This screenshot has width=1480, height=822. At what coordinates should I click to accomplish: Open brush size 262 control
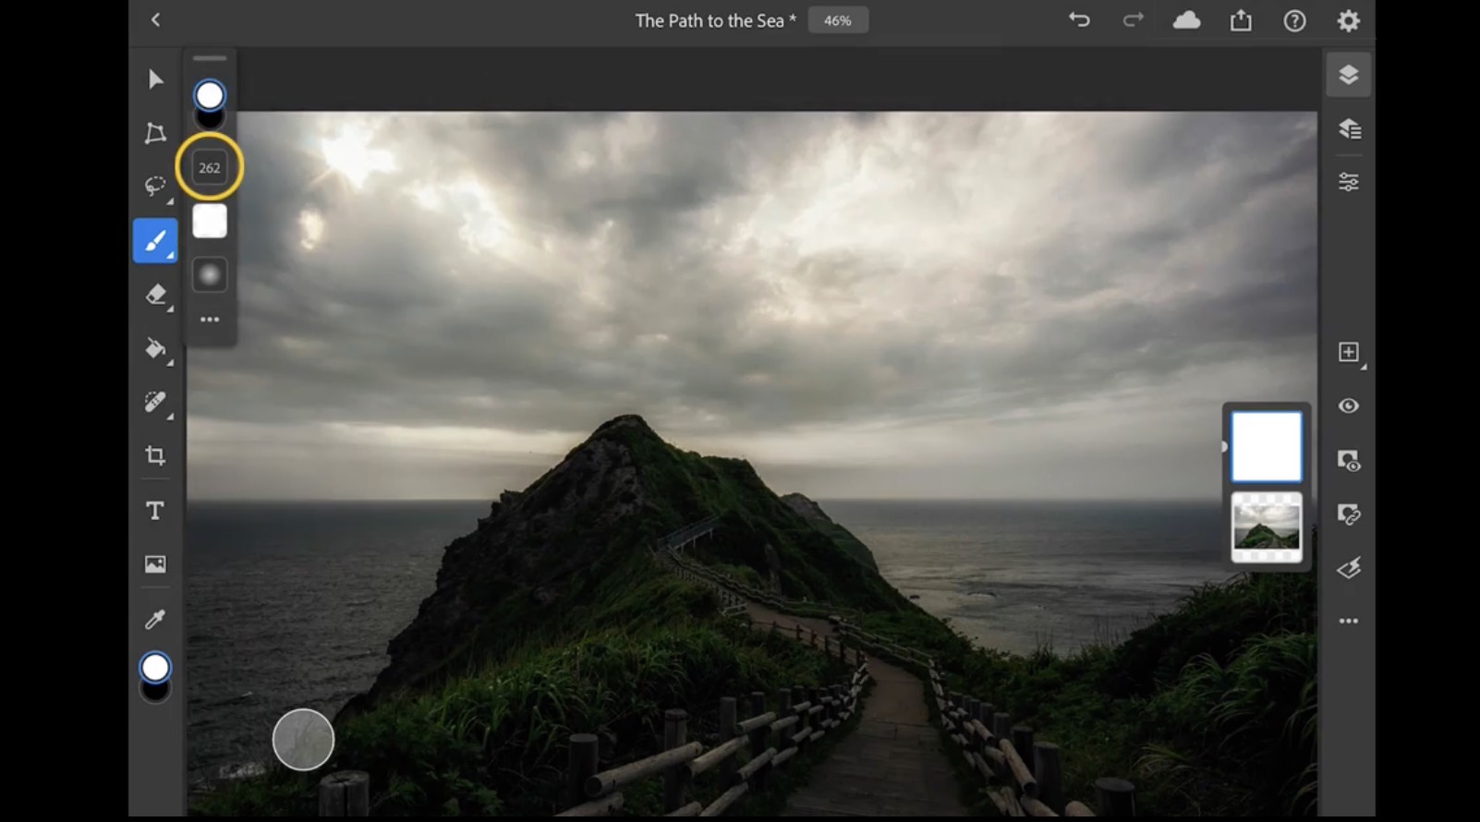[210, 167]
